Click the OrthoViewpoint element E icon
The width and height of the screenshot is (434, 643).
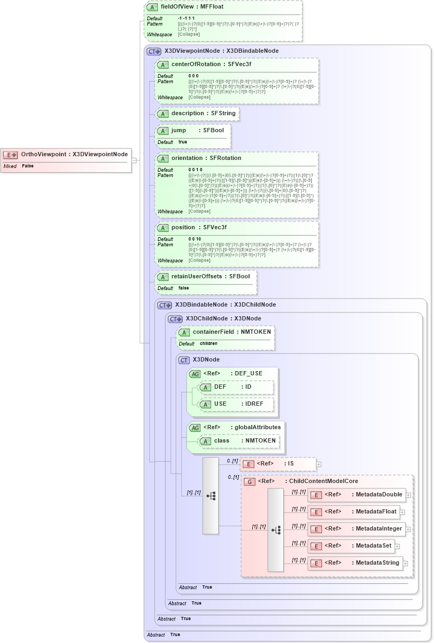(11, 155)
